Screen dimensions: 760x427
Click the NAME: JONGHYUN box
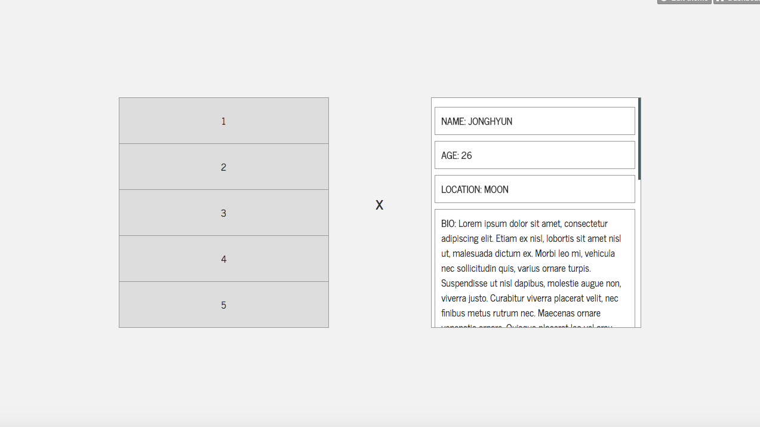[534, 121]
